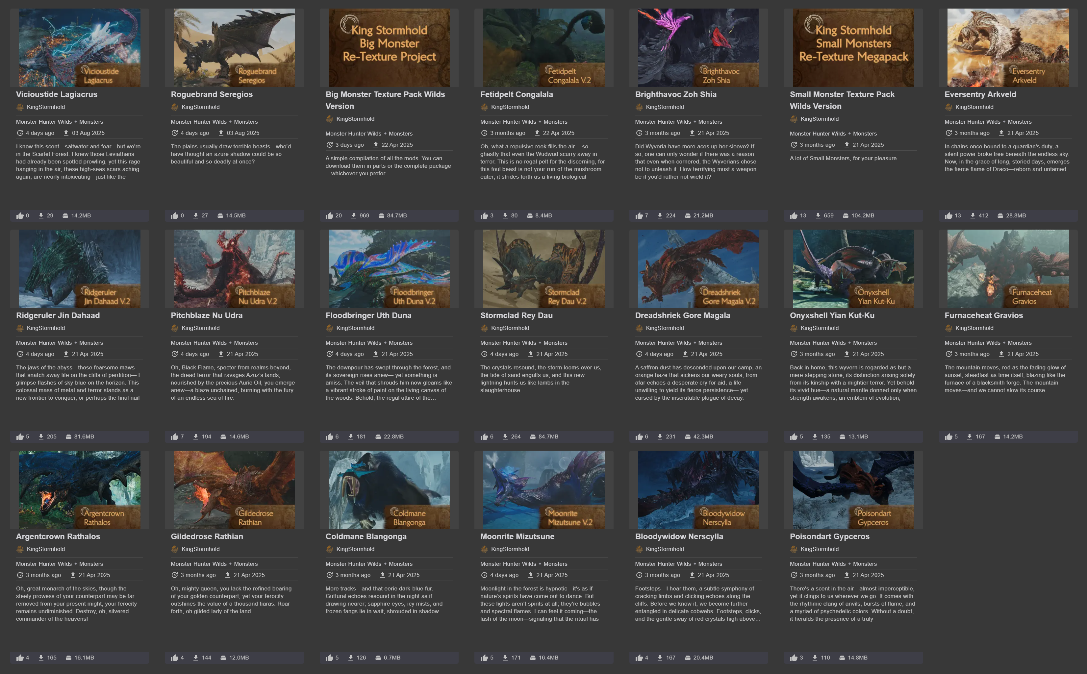Click '03 Aug 2025' date on Vicioustide Lagiacrus
Screen dimensions: 1087x674
click(88, 133)
